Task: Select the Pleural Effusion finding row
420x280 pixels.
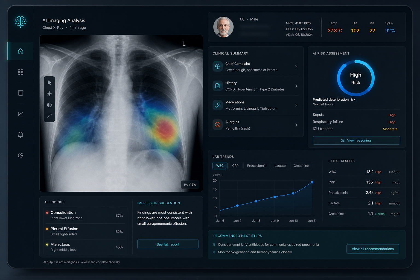Action: pos(86,231)
